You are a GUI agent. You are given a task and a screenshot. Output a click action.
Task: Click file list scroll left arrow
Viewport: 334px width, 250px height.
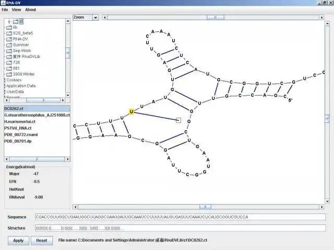7,159
